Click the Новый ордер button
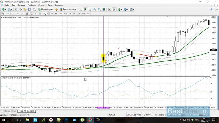Image resolution: width=219 pixels, height=123 pixels. coord(46,9)
